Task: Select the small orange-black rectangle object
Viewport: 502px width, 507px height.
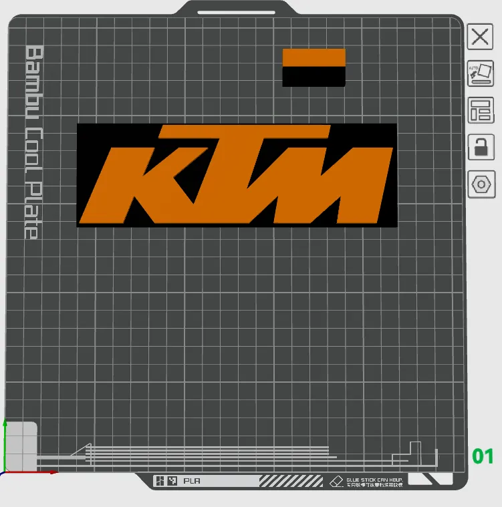Action: pyautogui.click(x=314, y=67)
